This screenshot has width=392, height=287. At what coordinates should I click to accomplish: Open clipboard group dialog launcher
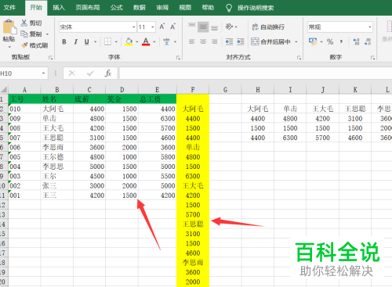(51, 58)
